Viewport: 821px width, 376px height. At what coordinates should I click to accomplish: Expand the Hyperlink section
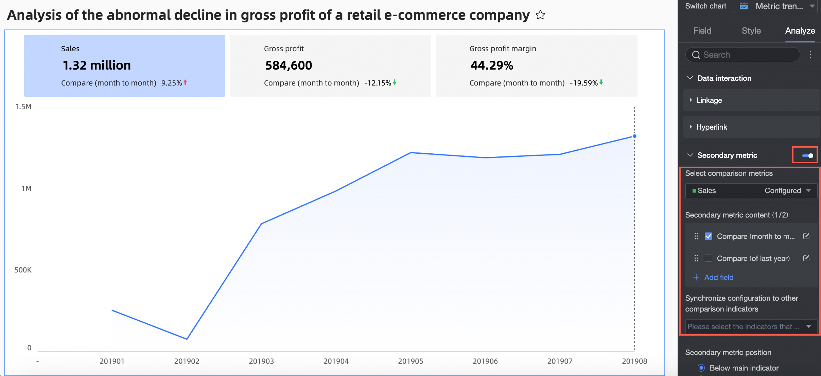pyautogui.click(x=711, y=127)
